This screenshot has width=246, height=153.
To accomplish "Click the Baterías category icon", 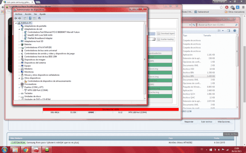I will point(22,44).
